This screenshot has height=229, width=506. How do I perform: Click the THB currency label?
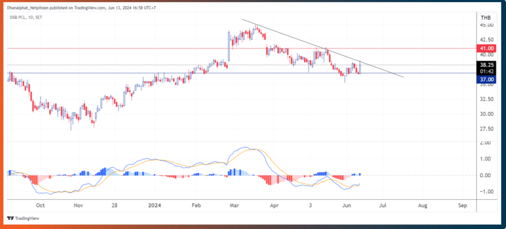[486, 18]
